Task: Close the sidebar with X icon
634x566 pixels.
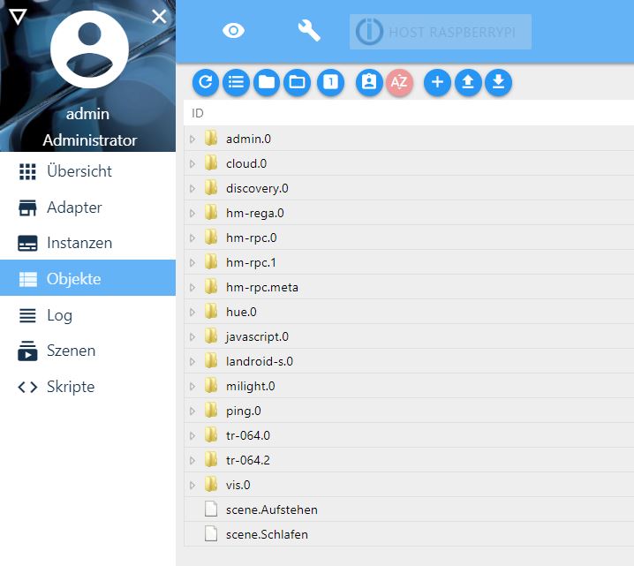Action: click(x=159, y=17)
